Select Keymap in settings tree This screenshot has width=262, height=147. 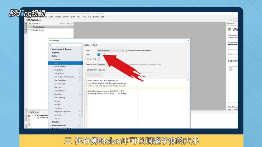pyautogui.click(x=56, y=52)
